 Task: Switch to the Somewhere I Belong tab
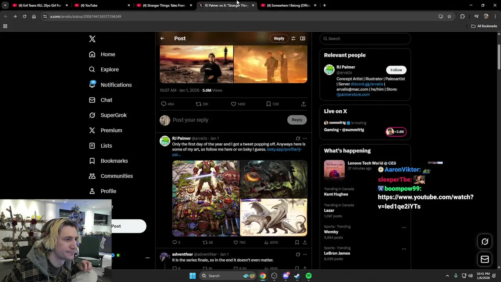[x=288, y=5]
